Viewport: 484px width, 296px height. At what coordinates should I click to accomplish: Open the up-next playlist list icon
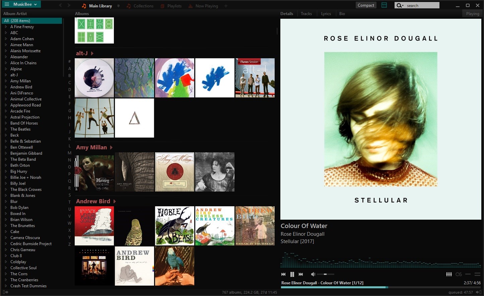click(478, 274)
